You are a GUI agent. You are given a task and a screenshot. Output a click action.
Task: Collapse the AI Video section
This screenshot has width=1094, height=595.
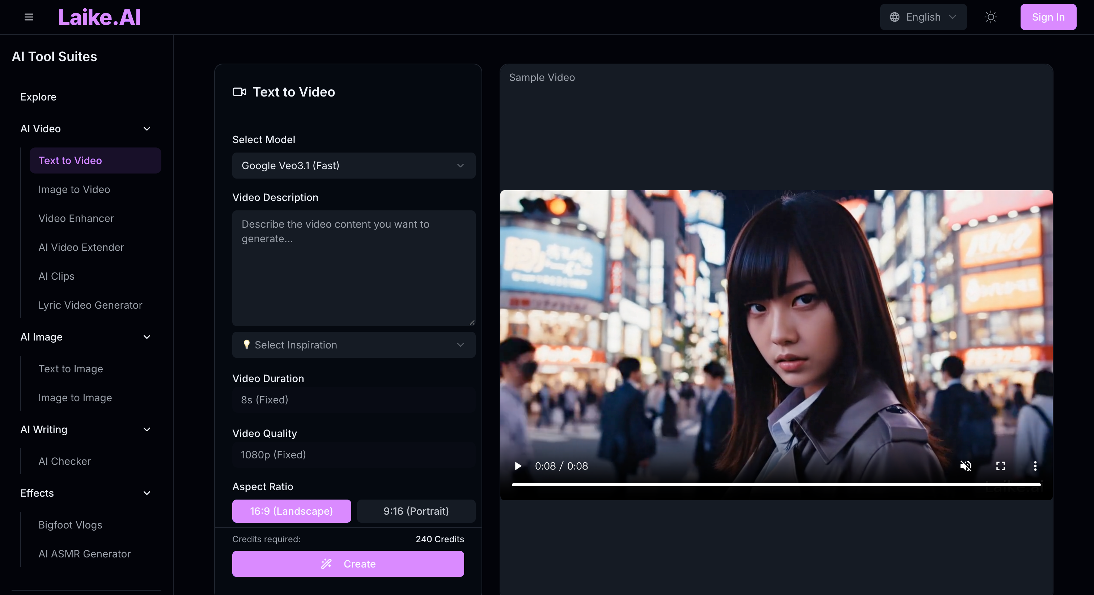click(x=147, y=129)
